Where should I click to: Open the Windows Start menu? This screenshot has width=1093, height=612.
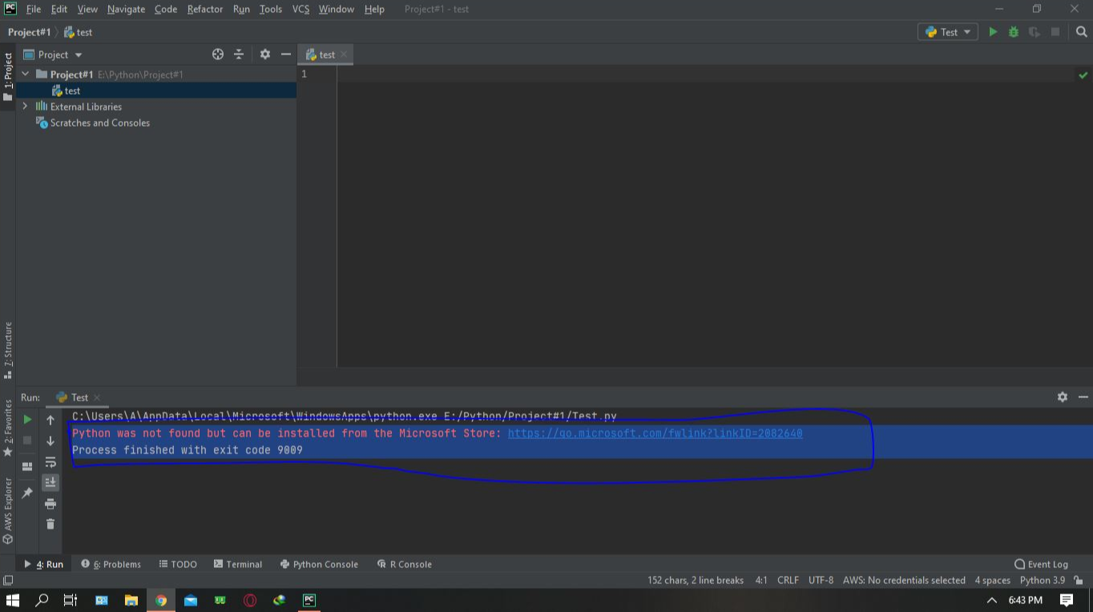(13, 600)
